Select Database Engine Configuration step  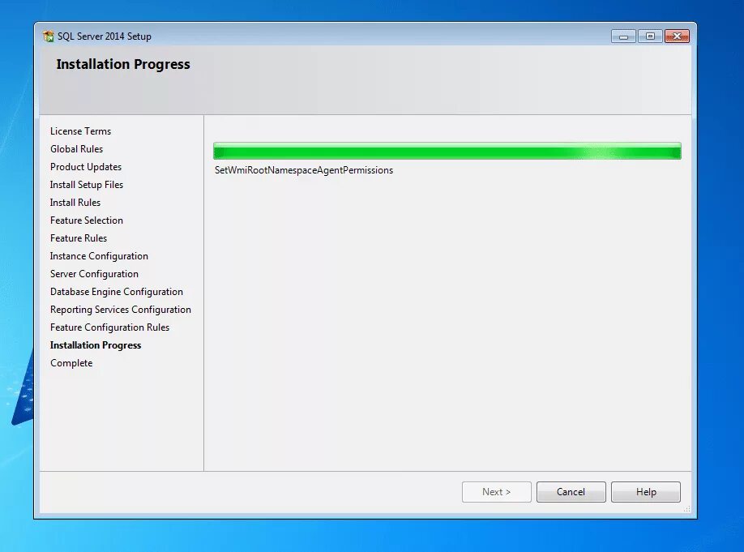(x=116, y=292)
